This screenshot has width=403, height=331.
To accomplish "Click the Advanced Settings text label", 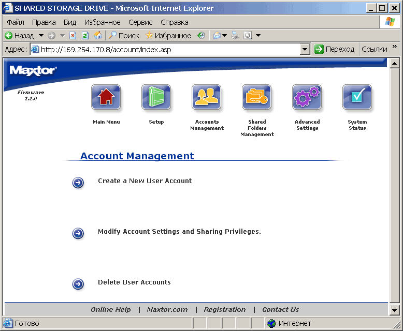I will point(307,125).
